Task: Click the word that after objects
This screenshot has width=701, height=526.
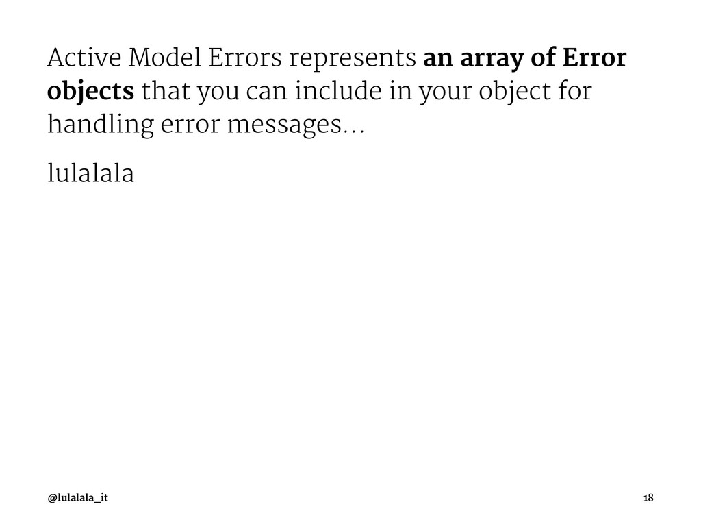Action: 166,91
